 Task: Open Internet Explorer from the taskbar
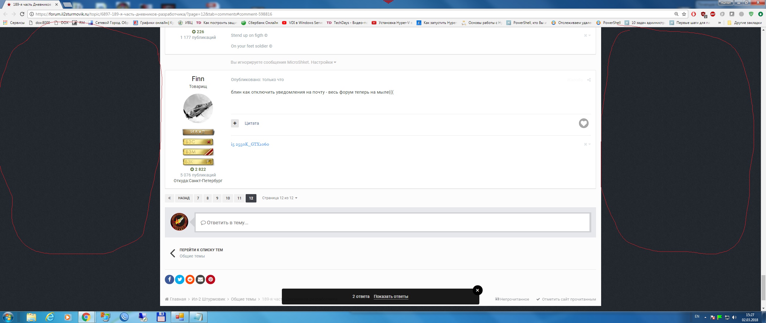50,317
